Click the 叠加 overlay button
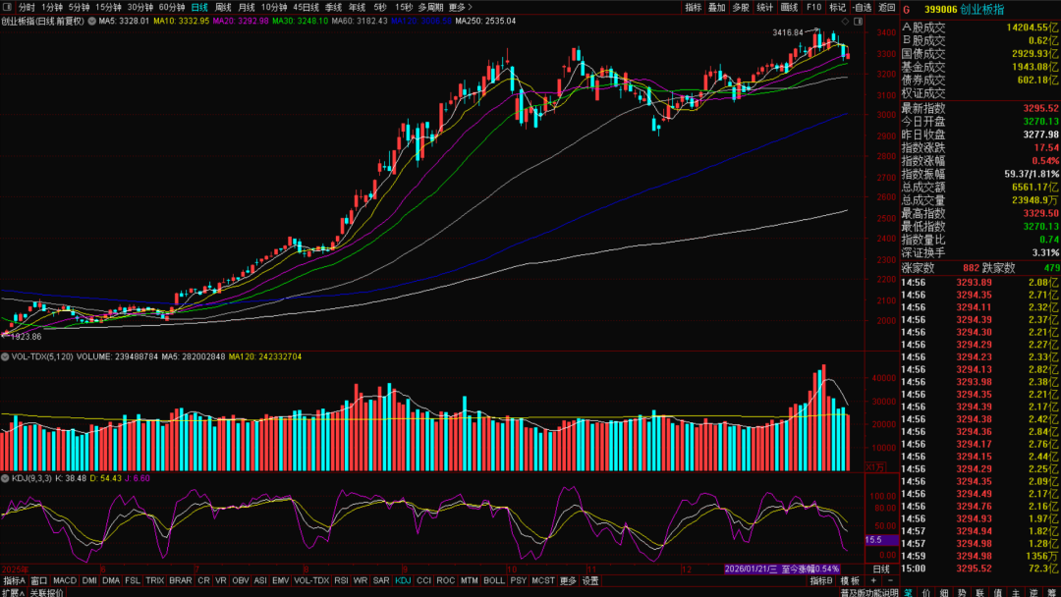The image size is (1061, 597). tap(717, 7)
